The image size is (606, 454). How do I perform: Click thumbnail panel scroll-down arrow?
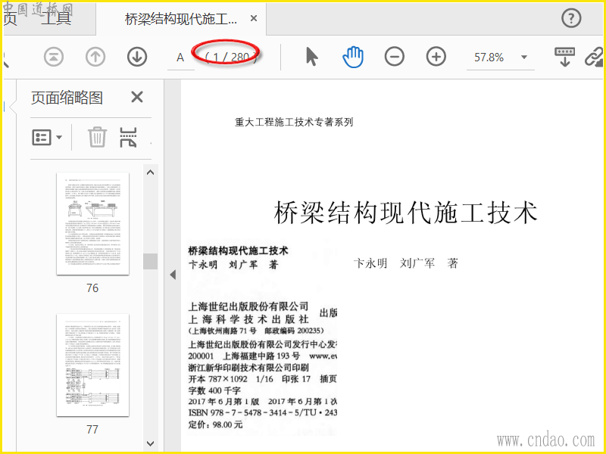click(x=150, y=443)
